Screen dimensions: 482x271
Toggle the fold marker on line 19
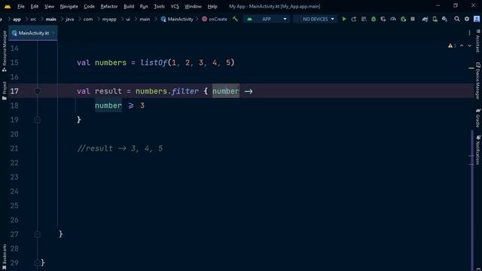(x=37, y=120)
